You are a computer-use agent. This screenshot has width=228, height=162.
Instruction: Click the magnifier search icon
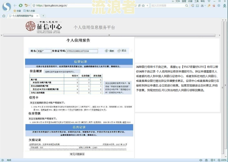click(187, 6)
